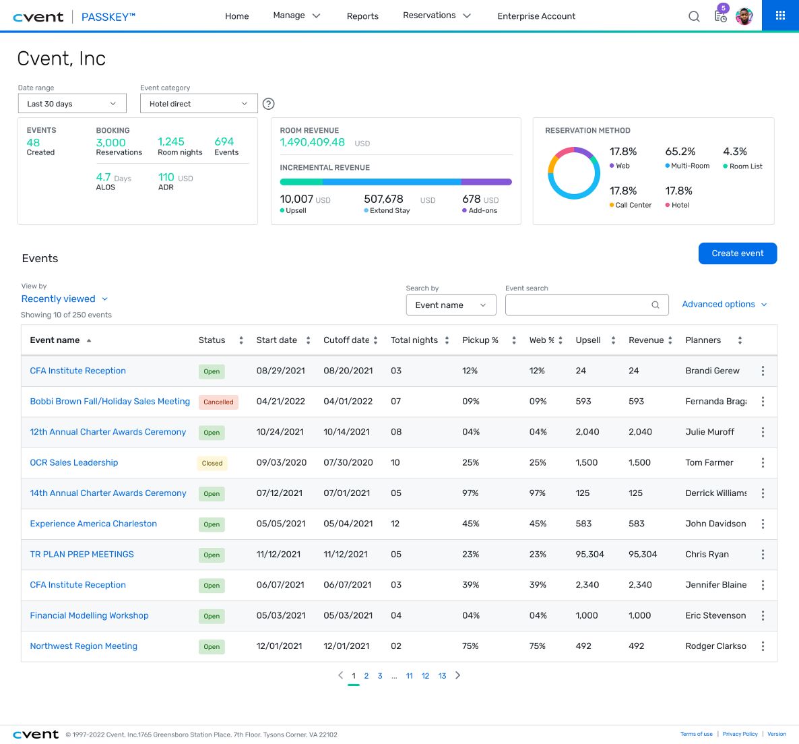Sort table by Start date column
This screenshot has width=799, height=744.
click(x=308, y=340)
